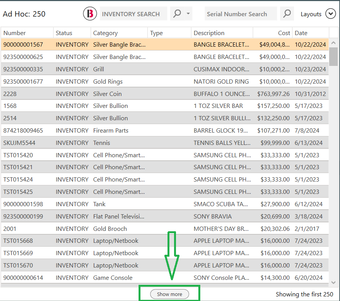The image size is (340, 301).
Task: Focus the Serial Number Search field
Action: coord(241,13)
